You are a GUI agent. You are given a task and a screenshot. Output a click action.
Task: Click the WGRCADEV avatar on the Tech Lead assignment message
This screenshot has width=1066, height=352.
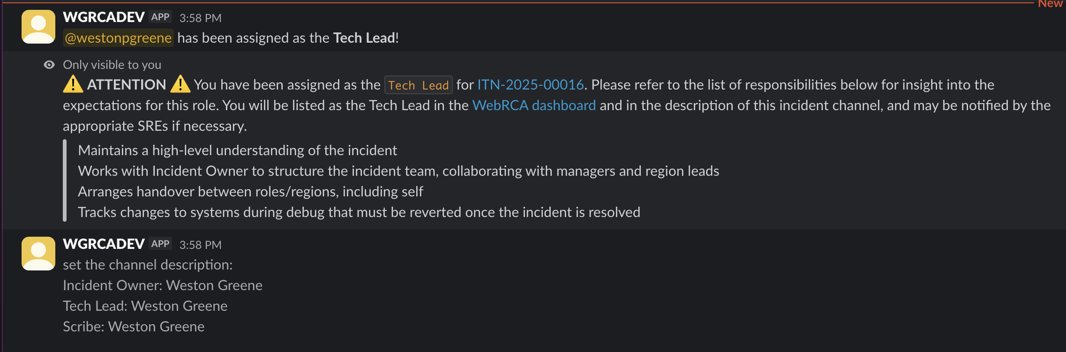38,27
